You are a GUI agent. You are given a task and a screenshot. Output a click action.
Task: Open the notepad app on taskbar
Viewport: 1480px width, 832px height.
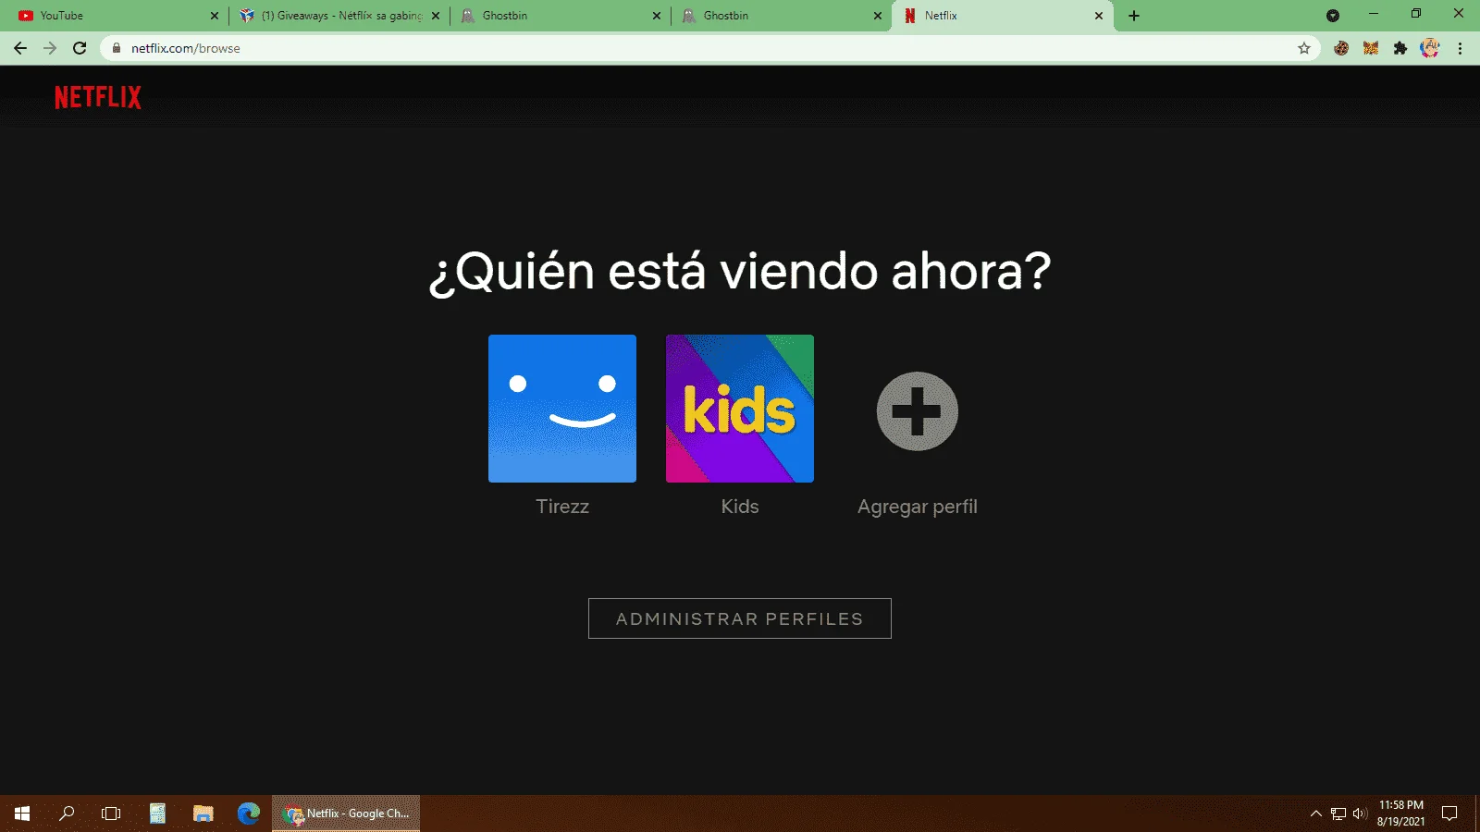point(157,814)
